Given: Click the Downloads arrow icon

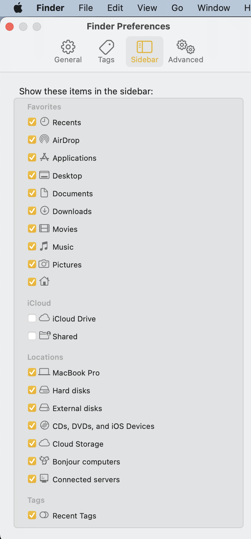Looking at the screenshot, I should click(44, 211).
